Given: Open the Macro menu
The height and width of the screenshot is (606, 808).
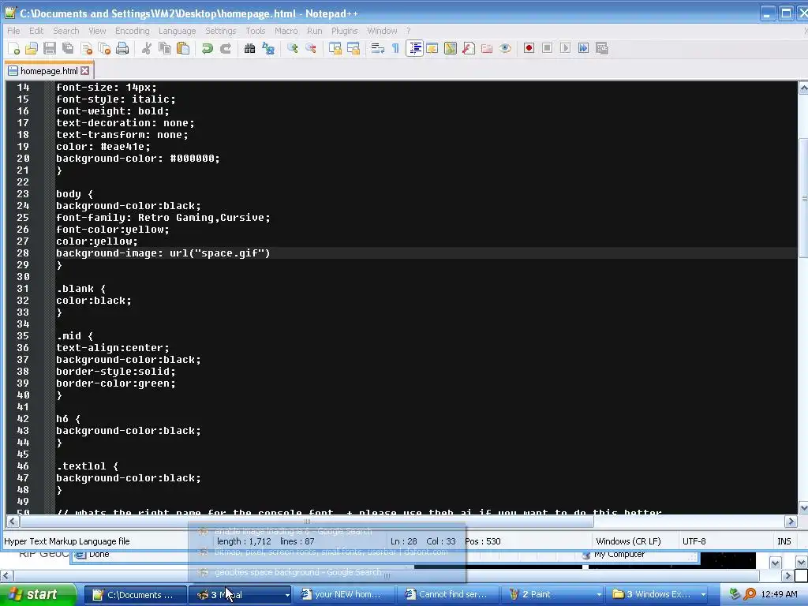Looking at the screenshot, I should pyautogui.click(x=286, y=31).
